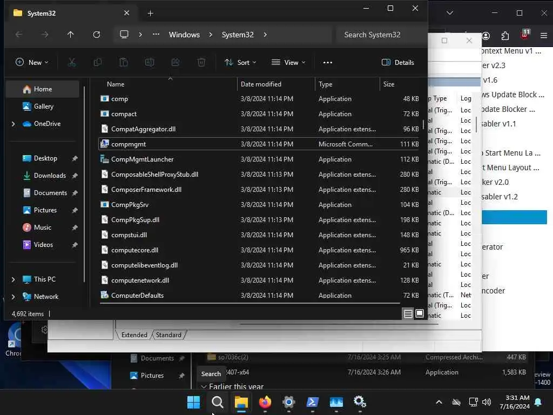Click the Windows Start button
The image size is (553, 415).
[193, 402]
